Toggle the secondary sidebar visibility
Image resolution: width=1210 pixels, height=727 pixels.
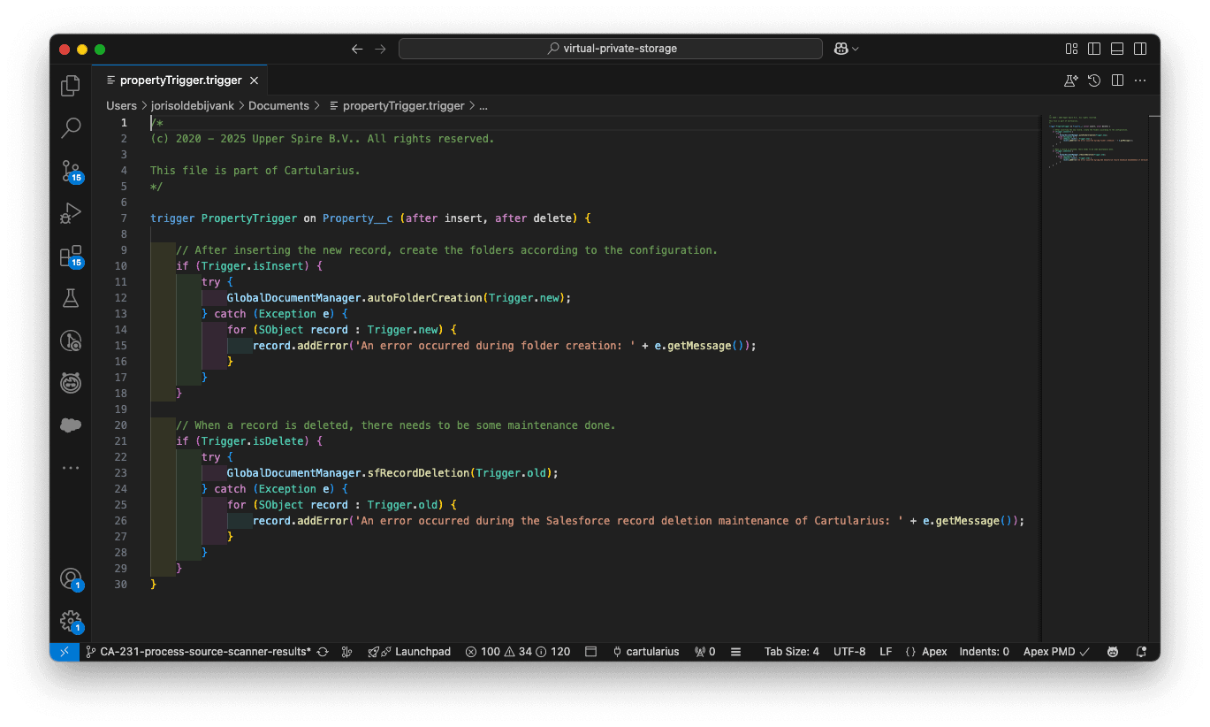(x=1139, y=49)
